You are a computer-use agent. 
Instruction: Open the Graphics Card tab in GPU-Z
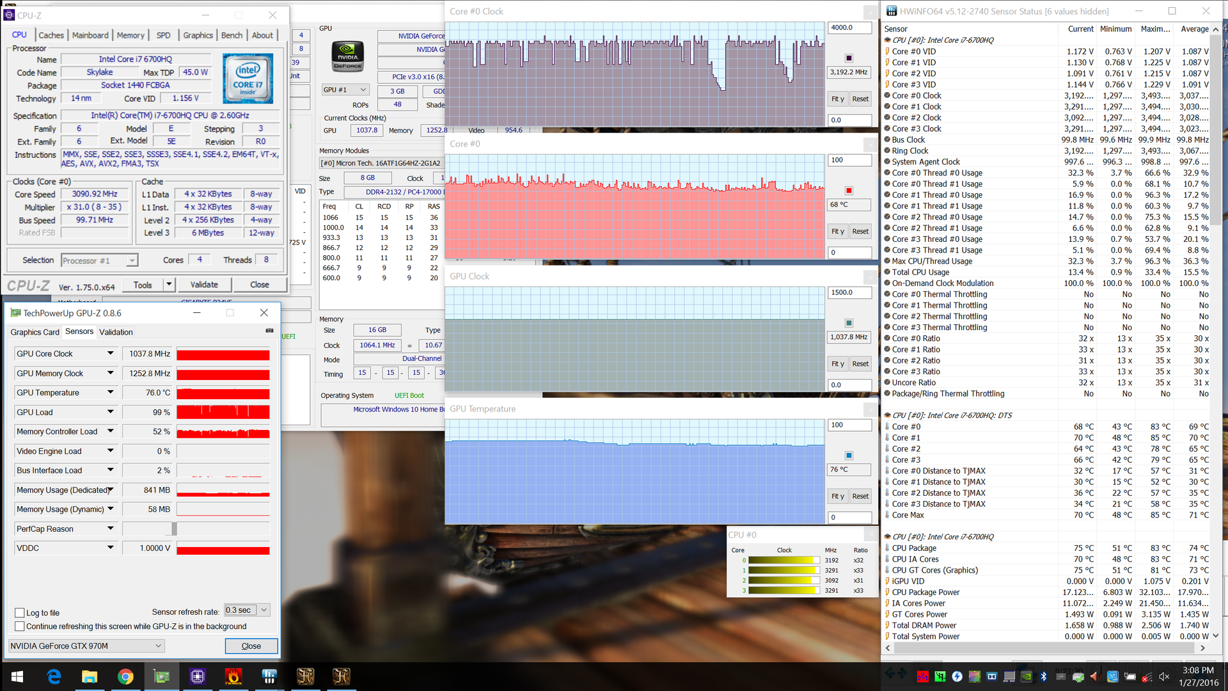pos(35,332)
